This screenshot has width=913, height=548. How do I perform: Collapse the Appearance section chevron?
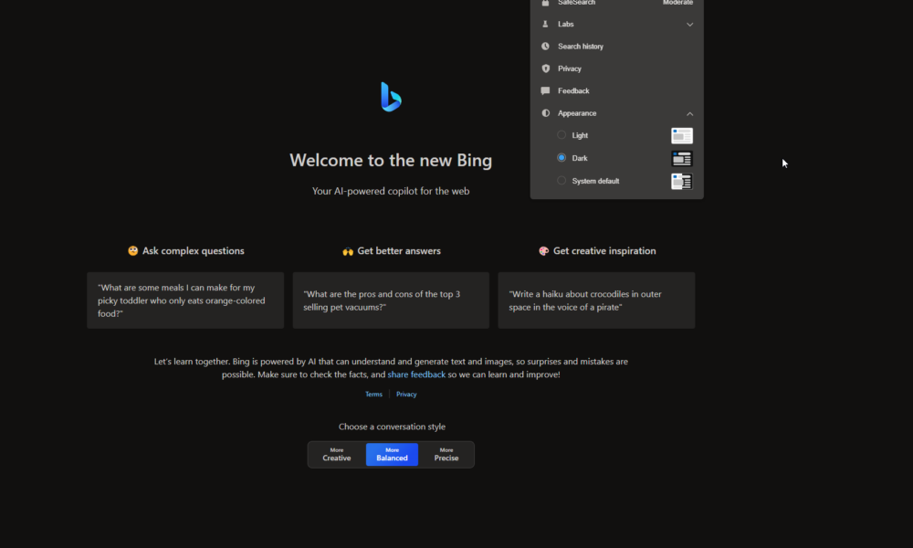(x=689, y=113)
